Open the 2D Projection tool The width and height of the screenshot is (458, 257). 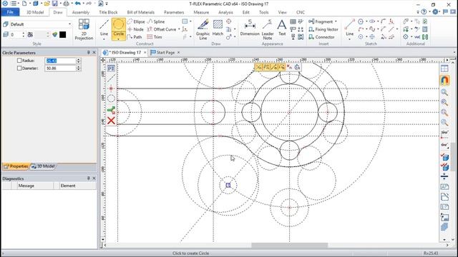point(84,29)
